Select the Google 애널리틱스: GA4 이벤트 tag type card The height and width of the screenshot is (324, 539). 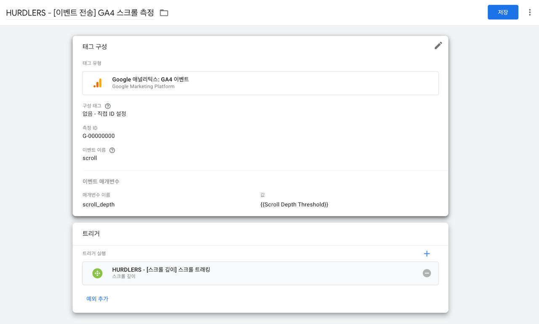click(x=260, y=83)
